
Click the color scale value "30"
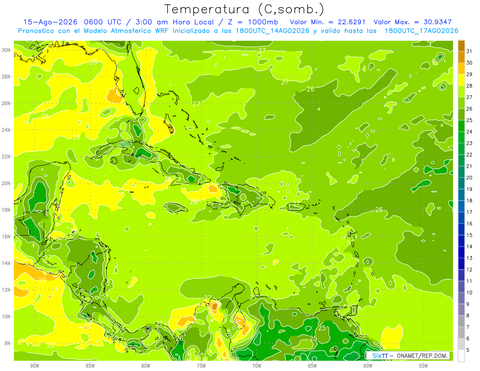point(470,63)
